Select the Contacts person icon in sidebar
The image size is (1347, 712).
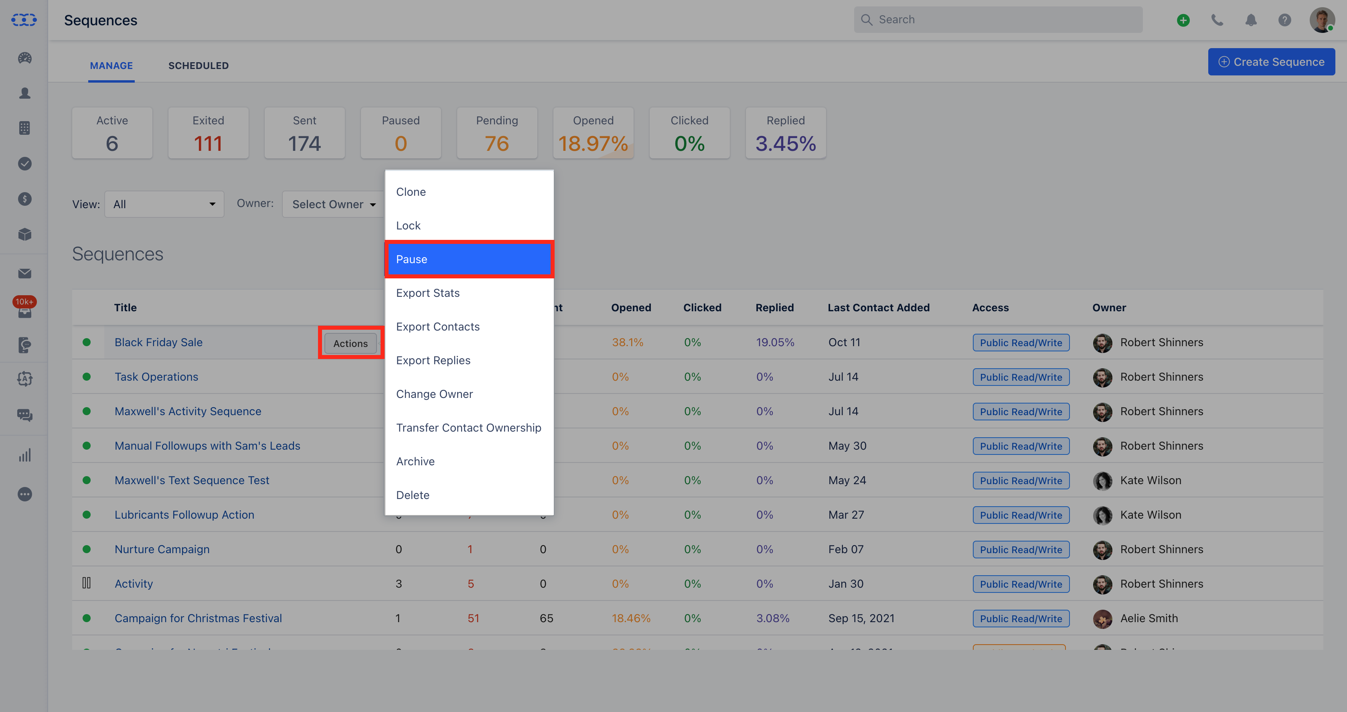pyautogui.click(x=24, y=93)
